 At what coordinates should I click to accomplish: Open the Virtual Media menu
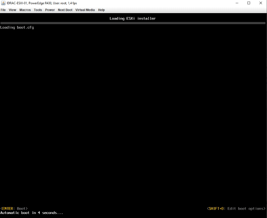tap(85, 10)
